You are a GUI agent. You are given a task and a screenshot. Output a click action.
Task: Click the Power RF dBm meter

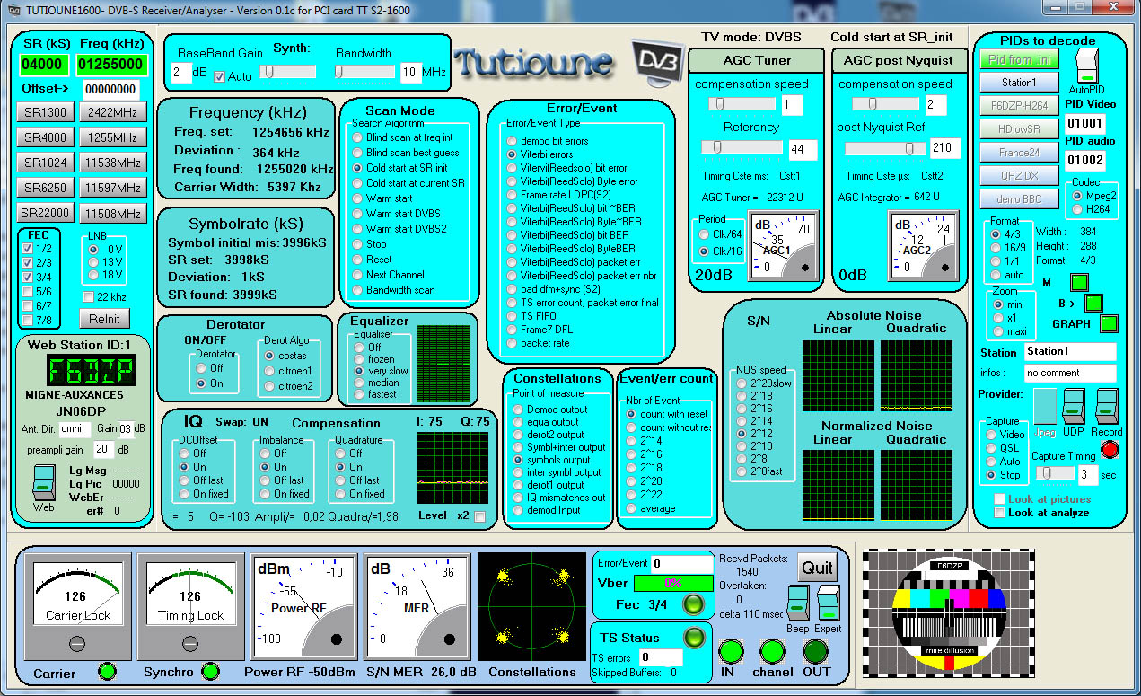pos(303,609)
